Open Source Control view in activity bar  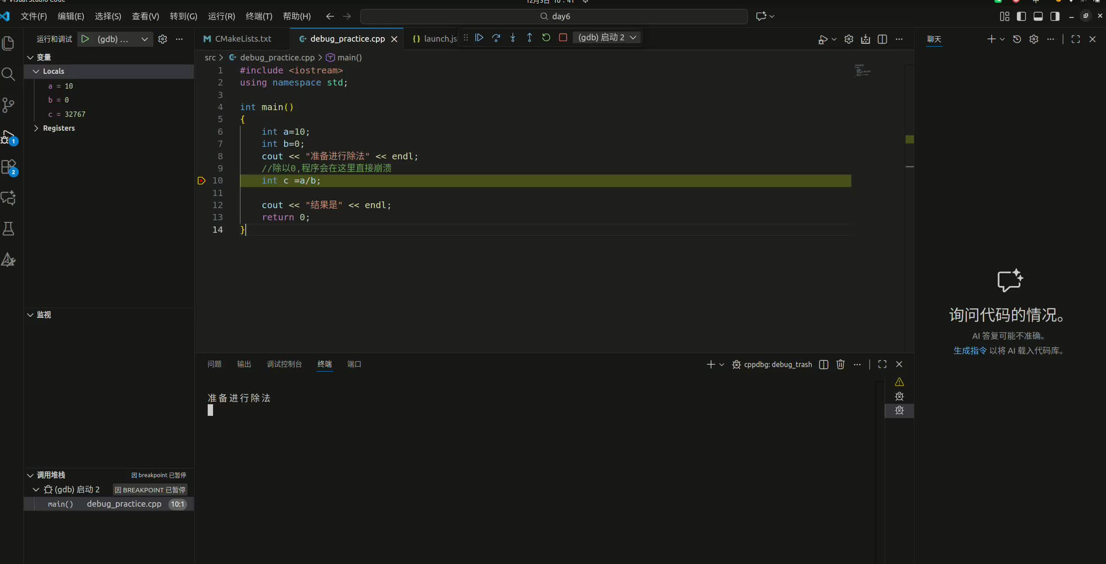(9, 105)
